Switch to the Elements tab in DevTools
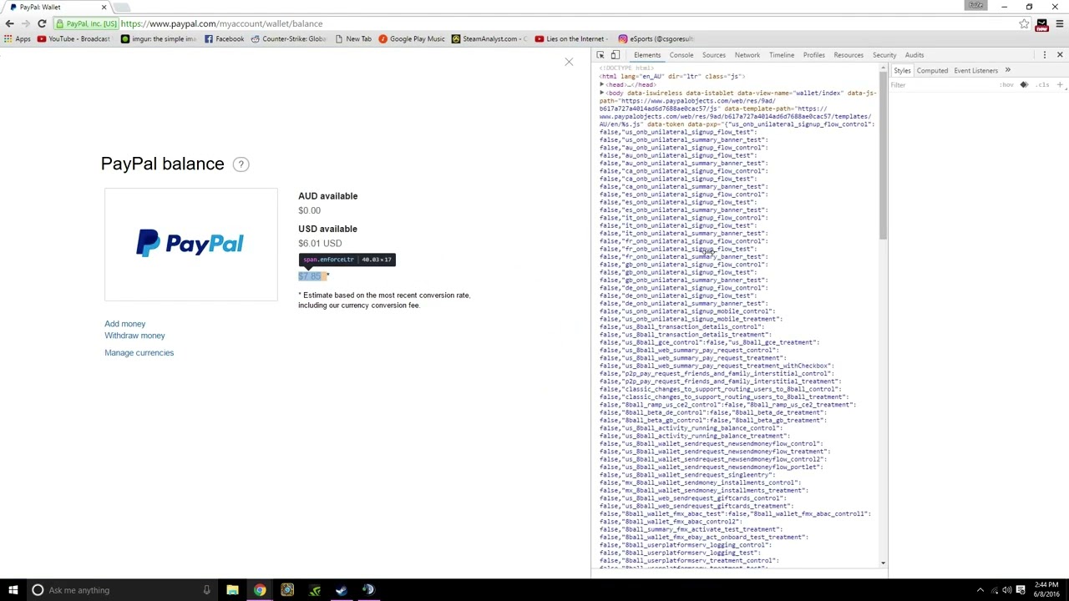Screen dimensions: 1069x601 [647, 55]
